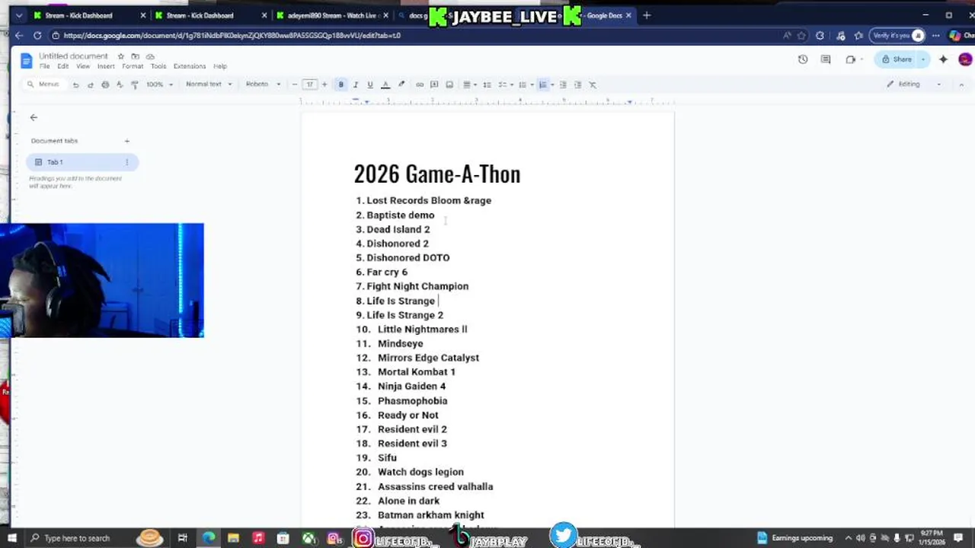
Task: Decrease font size with minus button
Action: click(x=295, y=84)
